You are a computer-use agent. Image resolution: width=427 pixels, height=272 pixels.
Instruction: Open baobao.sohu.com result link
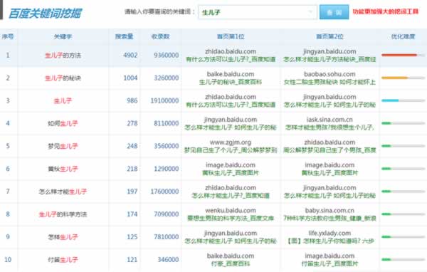(x=330, y=74)
